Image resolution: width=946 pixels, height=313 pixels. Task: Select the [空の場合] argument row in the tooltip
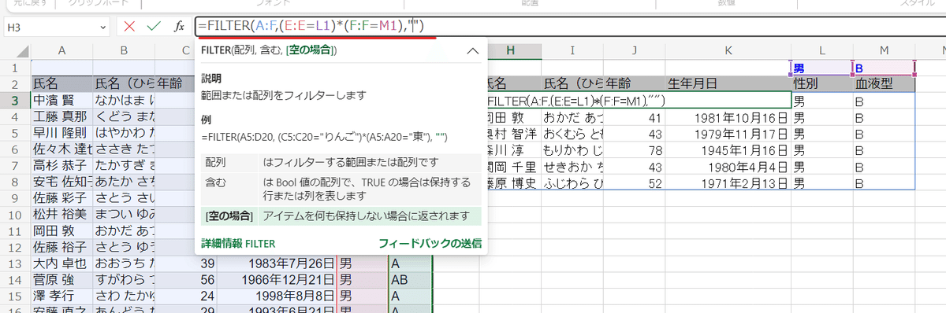coord(341,216)
